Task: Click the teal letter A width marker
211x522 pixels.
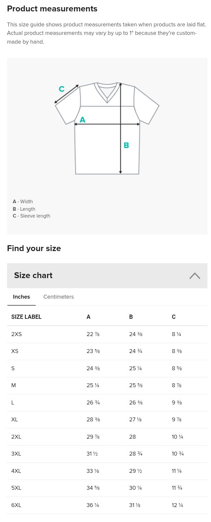Action: click(82, 120)
